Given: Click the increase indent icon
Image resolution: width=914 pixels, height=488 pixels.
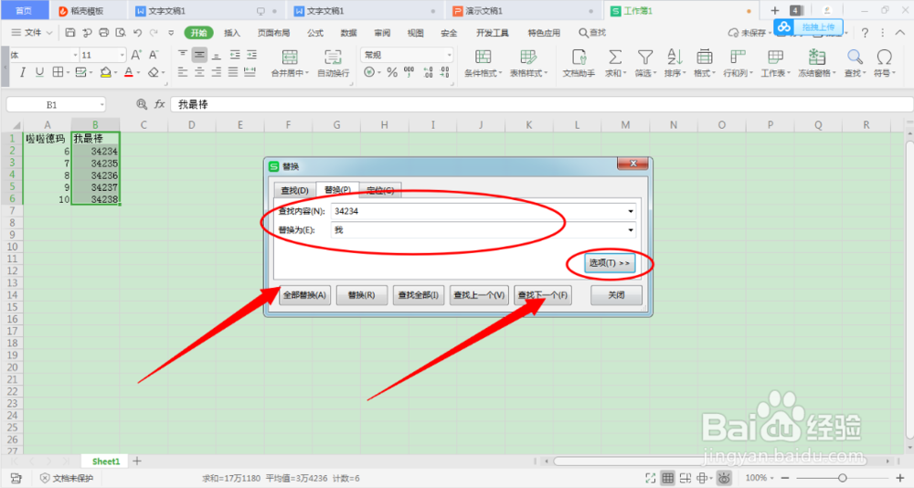Looking at the screenshot, I should tap(252, 55).
